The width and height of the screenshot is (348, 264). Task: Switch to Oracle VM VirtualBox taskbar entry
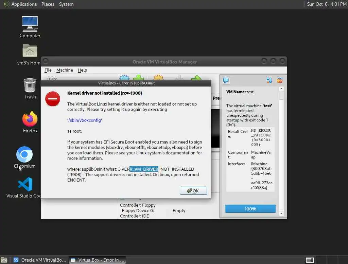click(40, 260)
